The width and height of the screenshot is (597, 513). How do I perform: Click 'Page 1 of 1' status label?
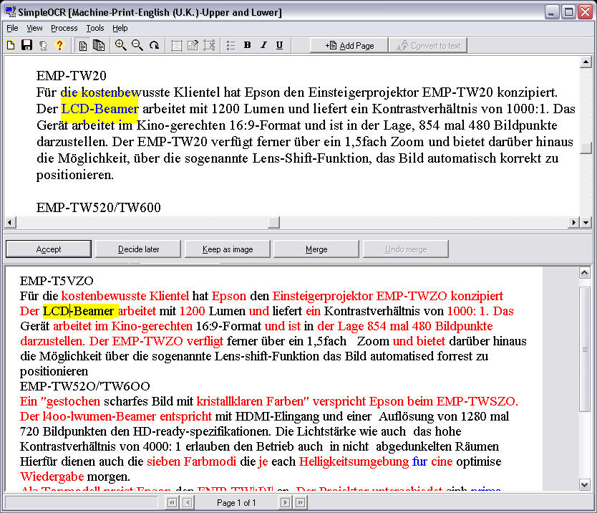click(236, 503)
